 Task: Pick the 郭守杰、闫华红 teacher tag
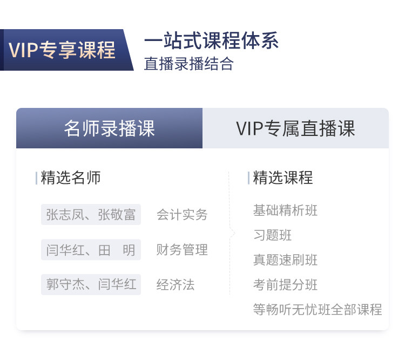coord(91,284)
